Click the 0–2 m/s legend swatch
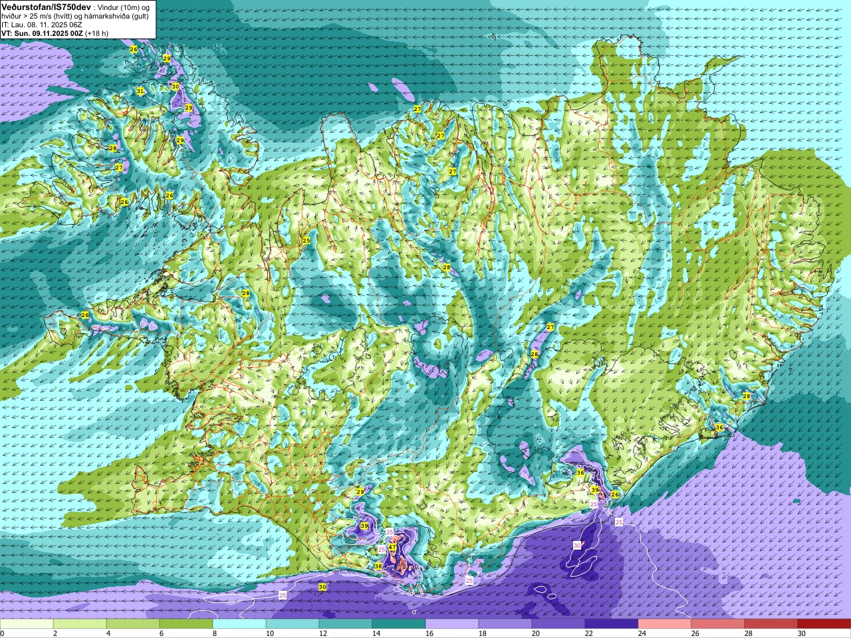The width and height of the screenshot is (851, 638). [x=27, y=624]
